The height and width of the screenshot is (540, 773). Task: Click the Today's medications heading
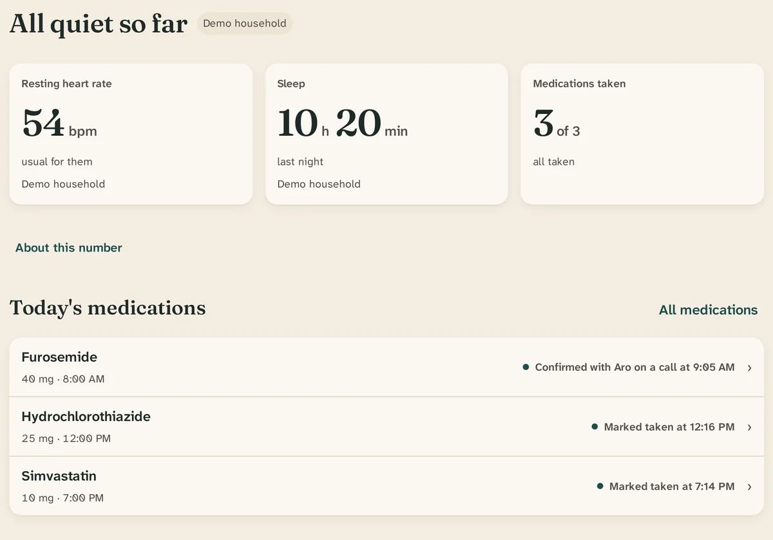[108, 308]
